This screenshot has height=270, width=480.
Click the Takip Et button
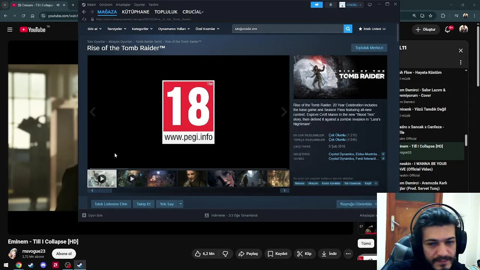[x=144, y=204]
